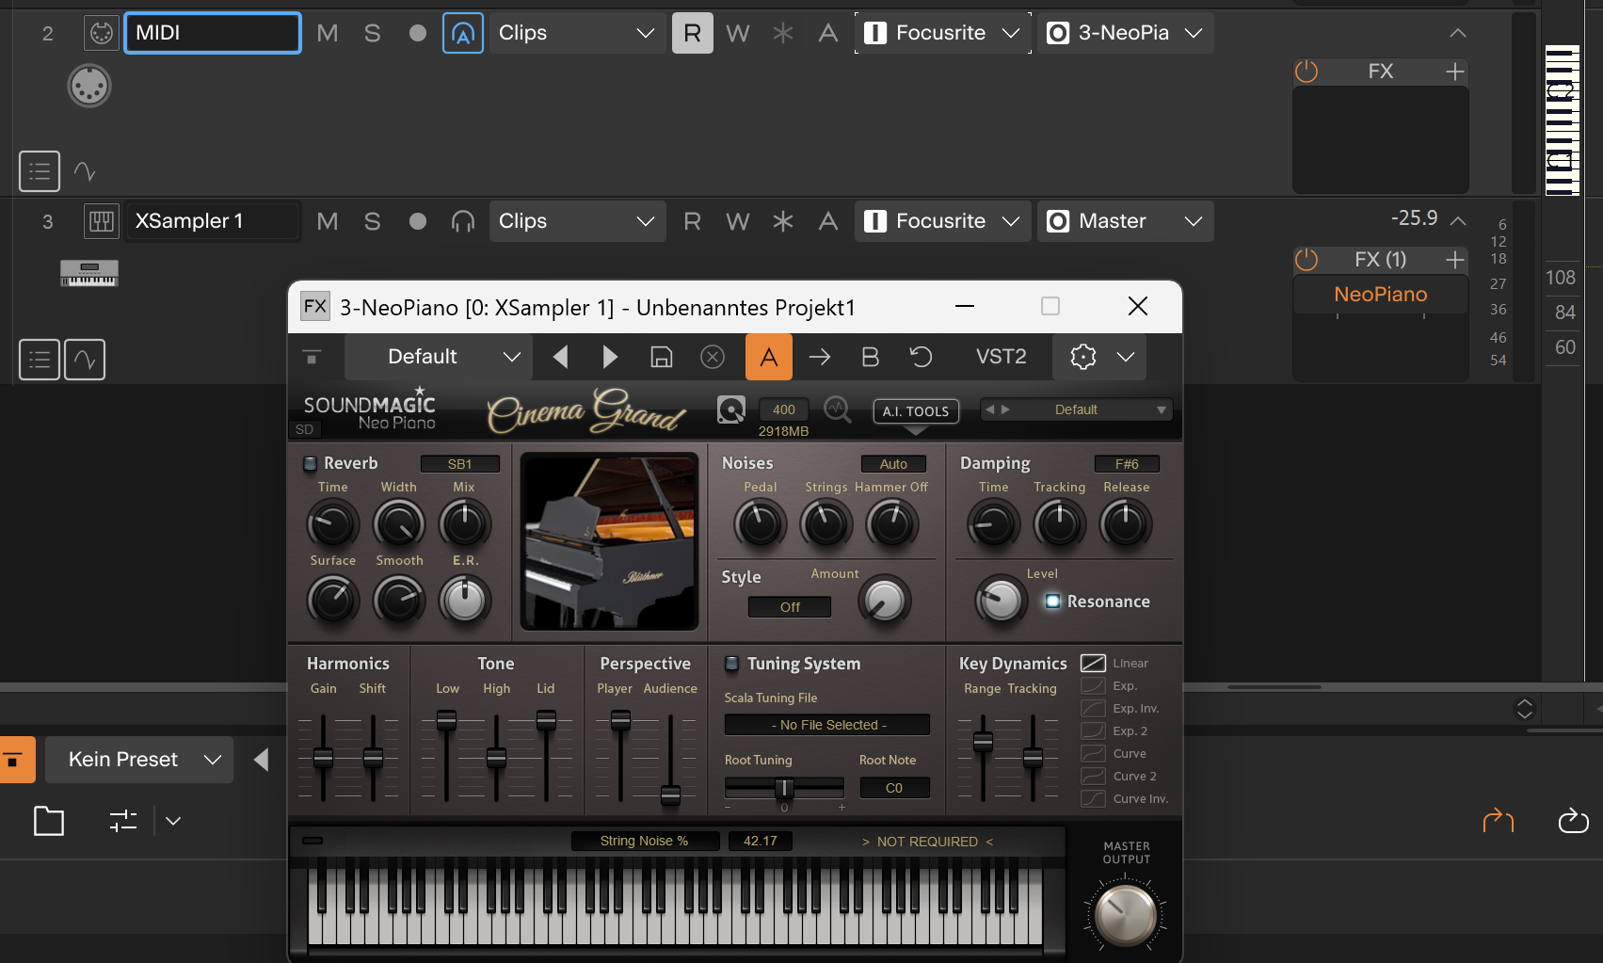
Task: Open the Master output dropdown on XSampler track
Action: coord(1125,221)
